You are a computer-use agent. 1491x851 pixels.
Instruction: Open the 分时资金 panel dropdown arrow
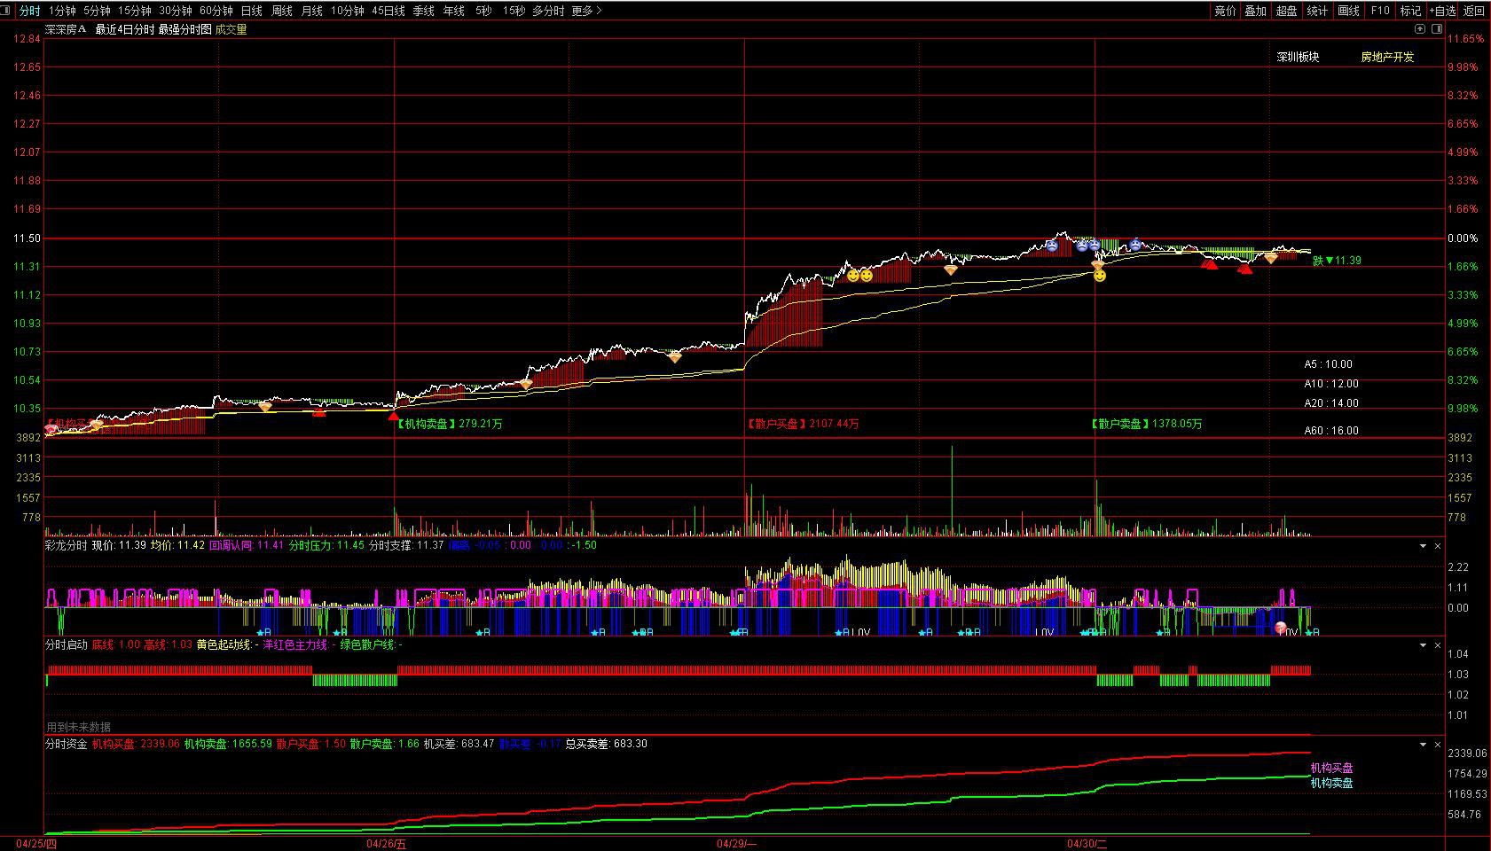click(x=1423, y=745)
